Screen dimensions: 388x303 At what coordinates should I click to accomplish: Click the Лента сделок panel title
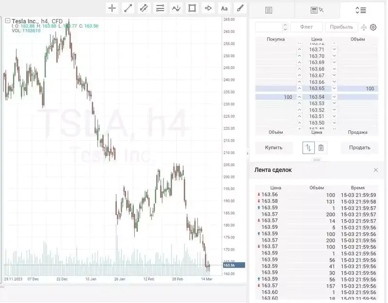[x=273, y=170]
